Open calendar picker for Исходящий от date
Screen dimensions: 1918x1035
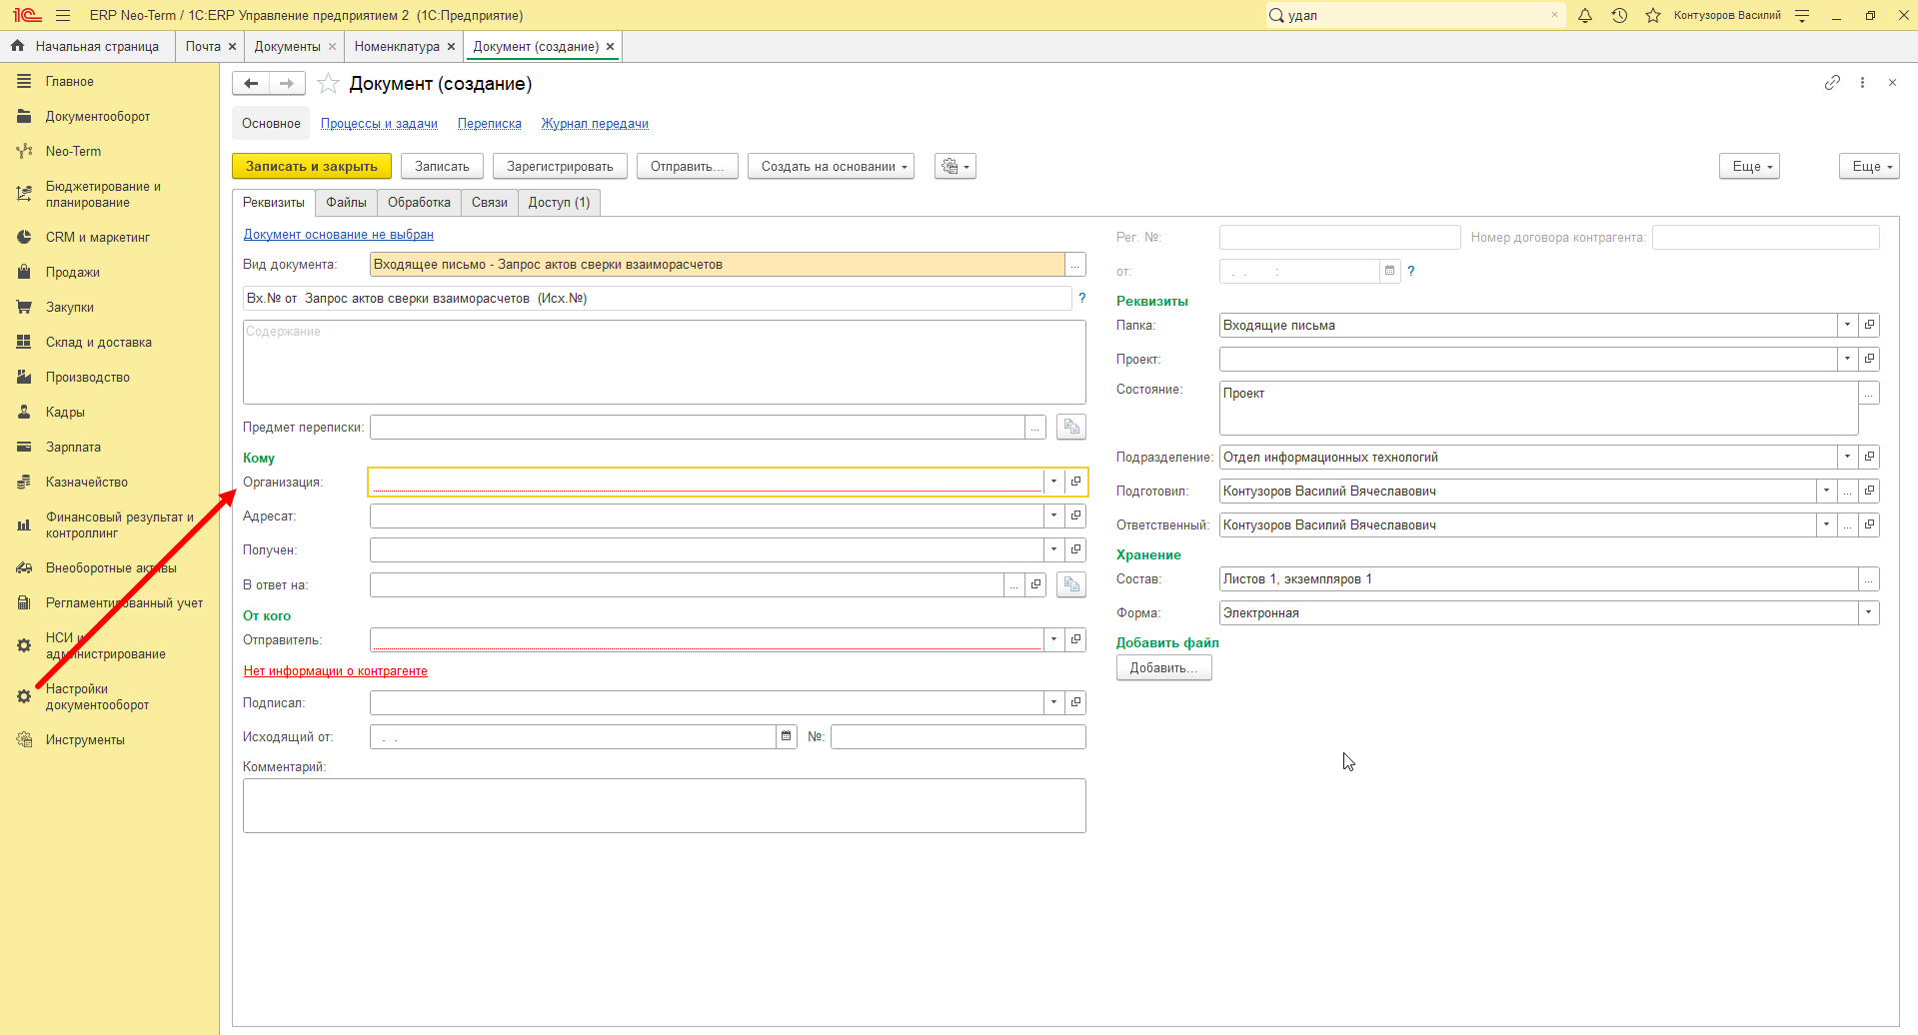(787, 736)
